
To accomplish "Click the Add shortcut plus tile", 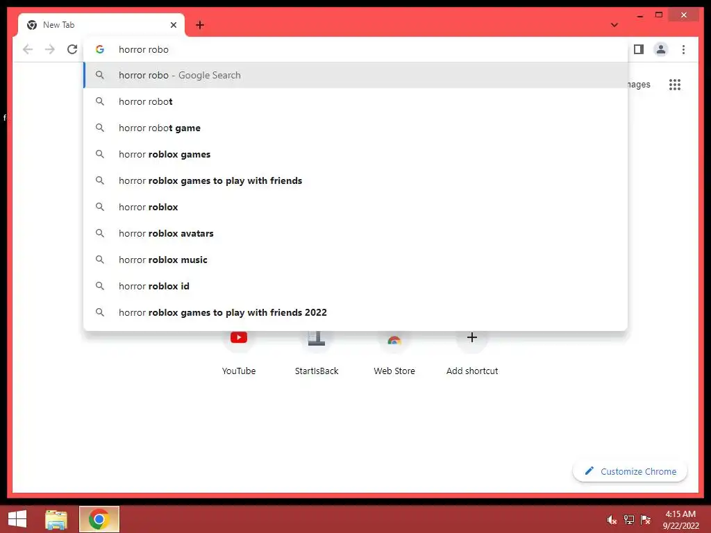I will click(472, 353).
